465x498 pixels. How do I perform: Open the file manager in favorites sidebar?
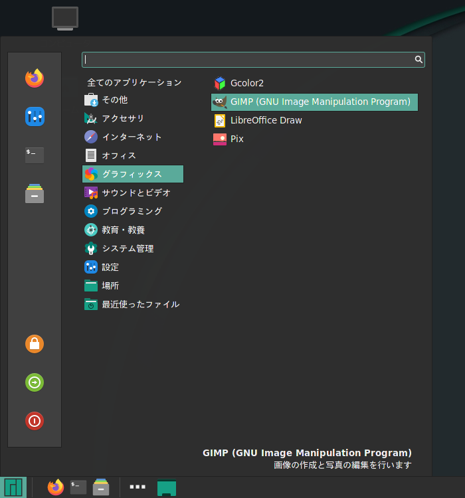tap(35, 193)
